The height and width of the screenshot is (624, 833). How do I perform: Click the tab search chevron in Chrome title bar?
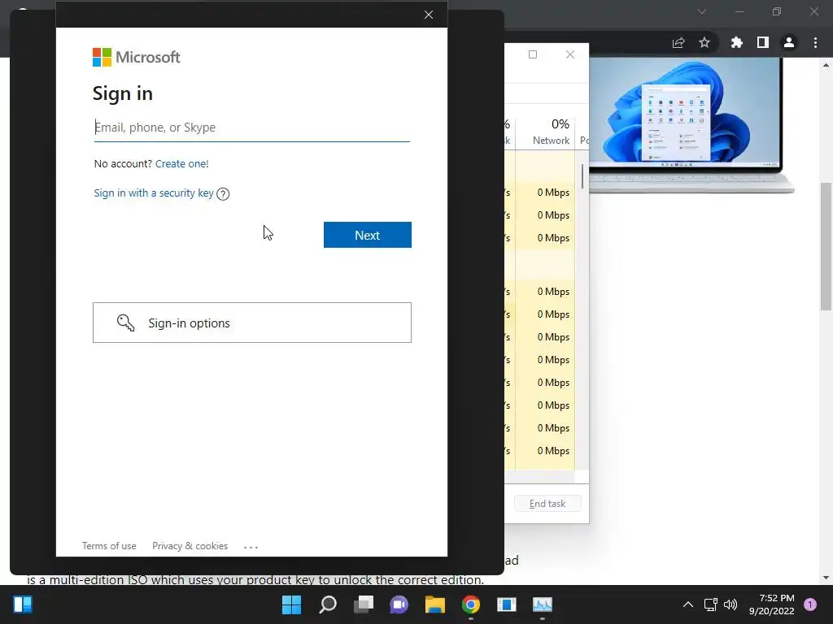702,11
